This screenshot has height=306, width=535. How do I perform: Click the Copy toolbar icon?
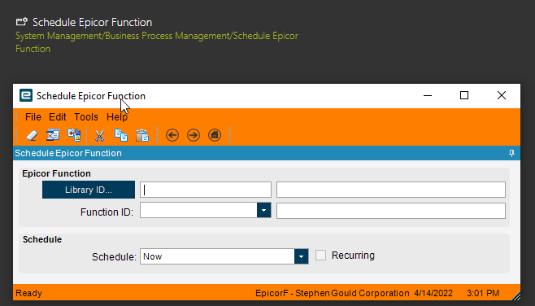pyautogui.click(x=121, y=135)
